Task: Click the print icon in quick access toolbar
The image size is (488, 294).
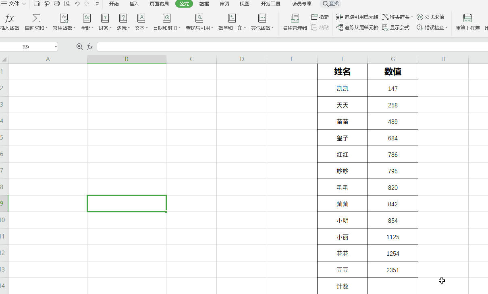Action: click(x=57, y=4)
